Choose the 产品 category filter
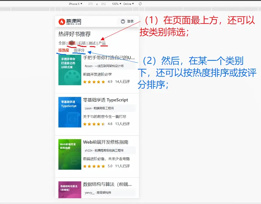Viewport: 261px width, 204px height. (x=102, y=43)
